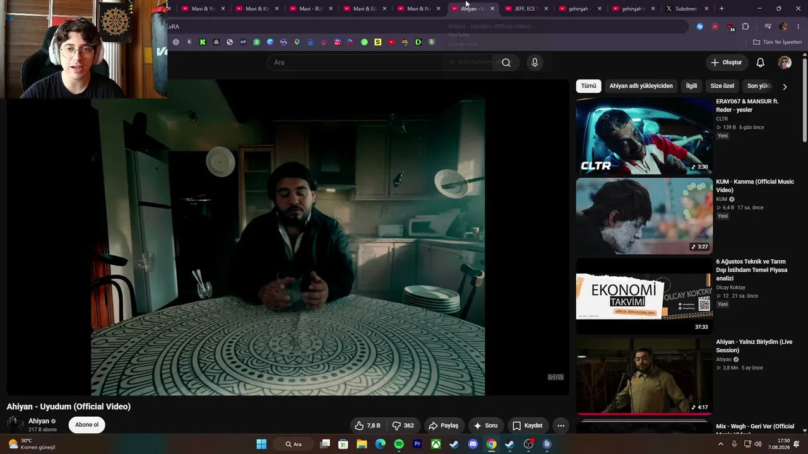Show more filter chips with right chevron
Viewport: 808px width, 454px height.
coord(785,86)
